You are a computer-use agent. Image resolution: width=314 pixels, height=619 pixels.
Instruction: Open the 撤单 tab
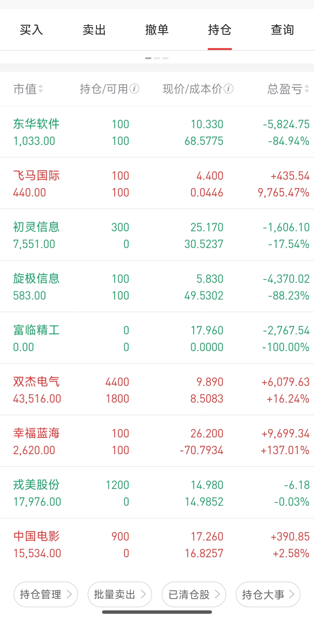point(157,30)
